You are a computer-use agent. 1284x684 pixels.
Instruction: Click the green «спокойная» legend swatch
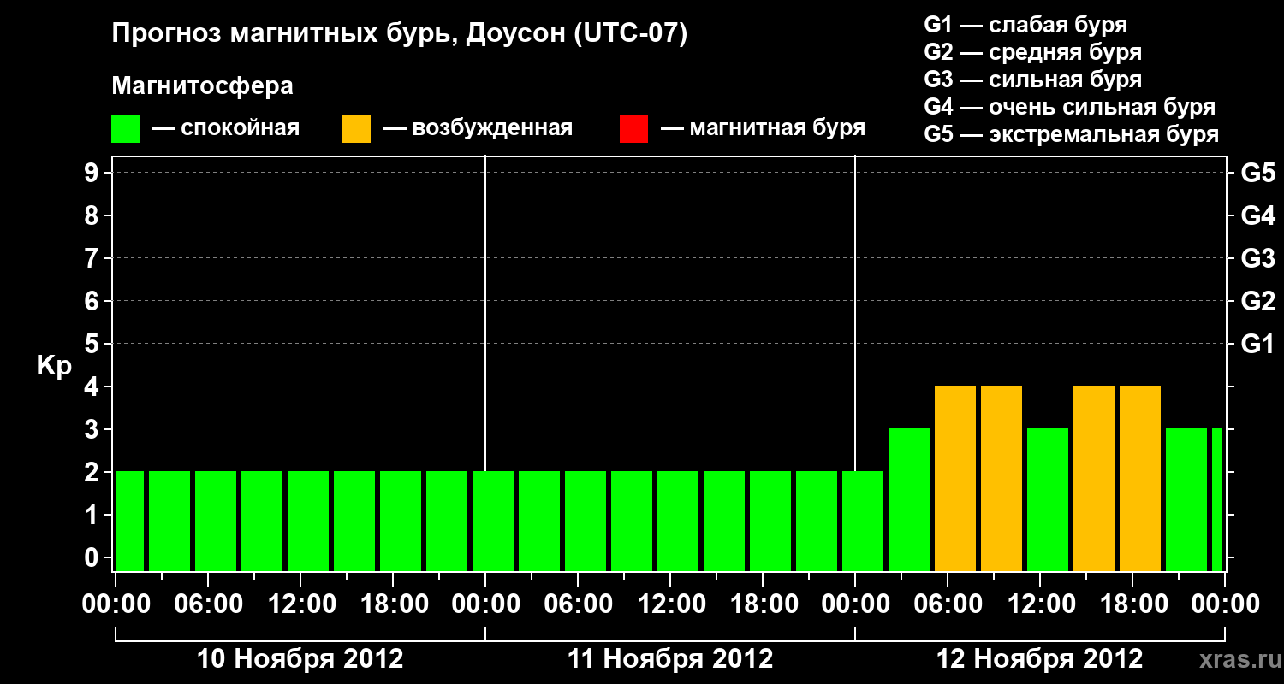pos(125,129)
